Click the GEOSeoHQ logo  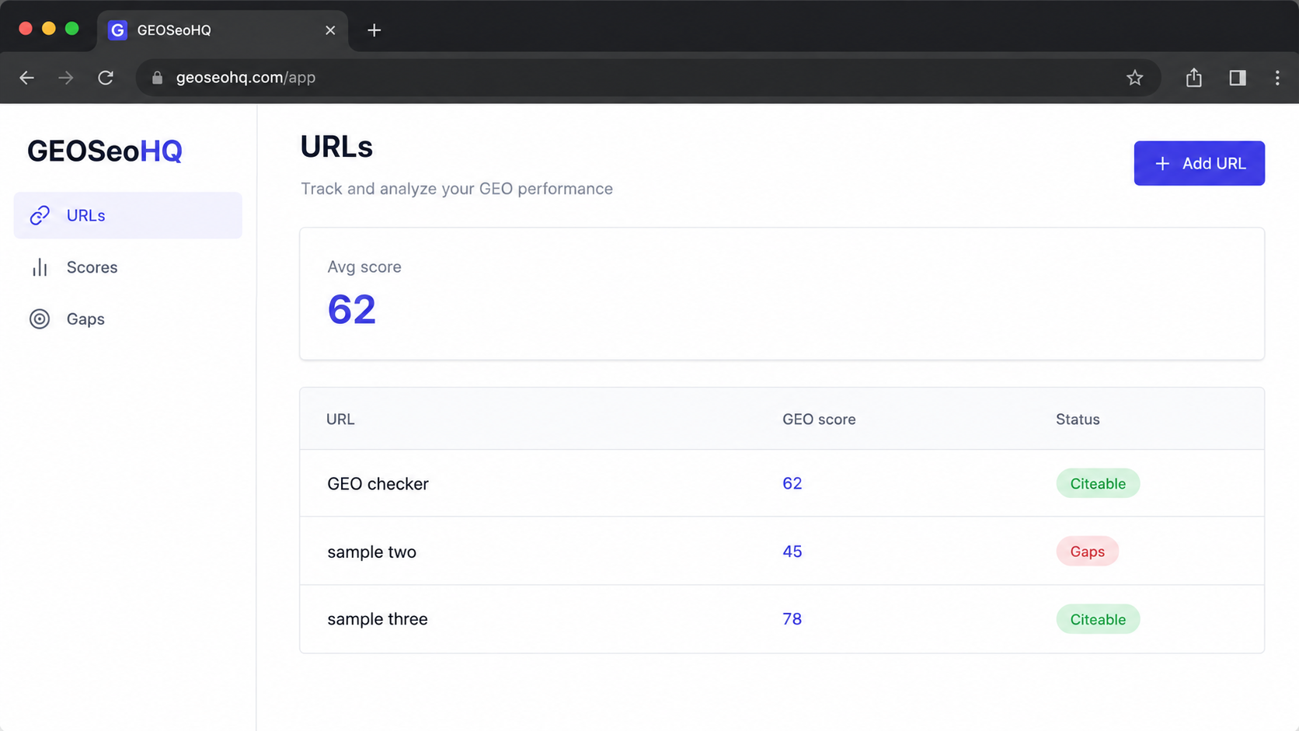[105, 151]
